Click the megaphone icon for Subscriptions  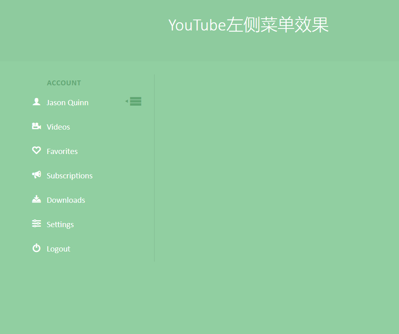click(36, 175)
